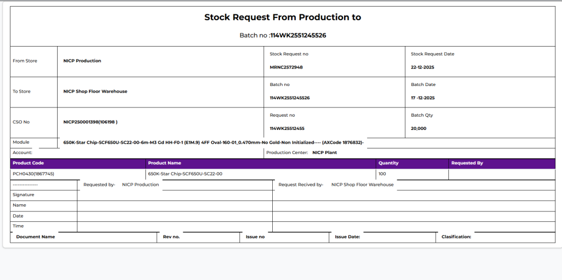562x280 pixels.
Task: Click the Requested By column header
Action: click(467, 163)
